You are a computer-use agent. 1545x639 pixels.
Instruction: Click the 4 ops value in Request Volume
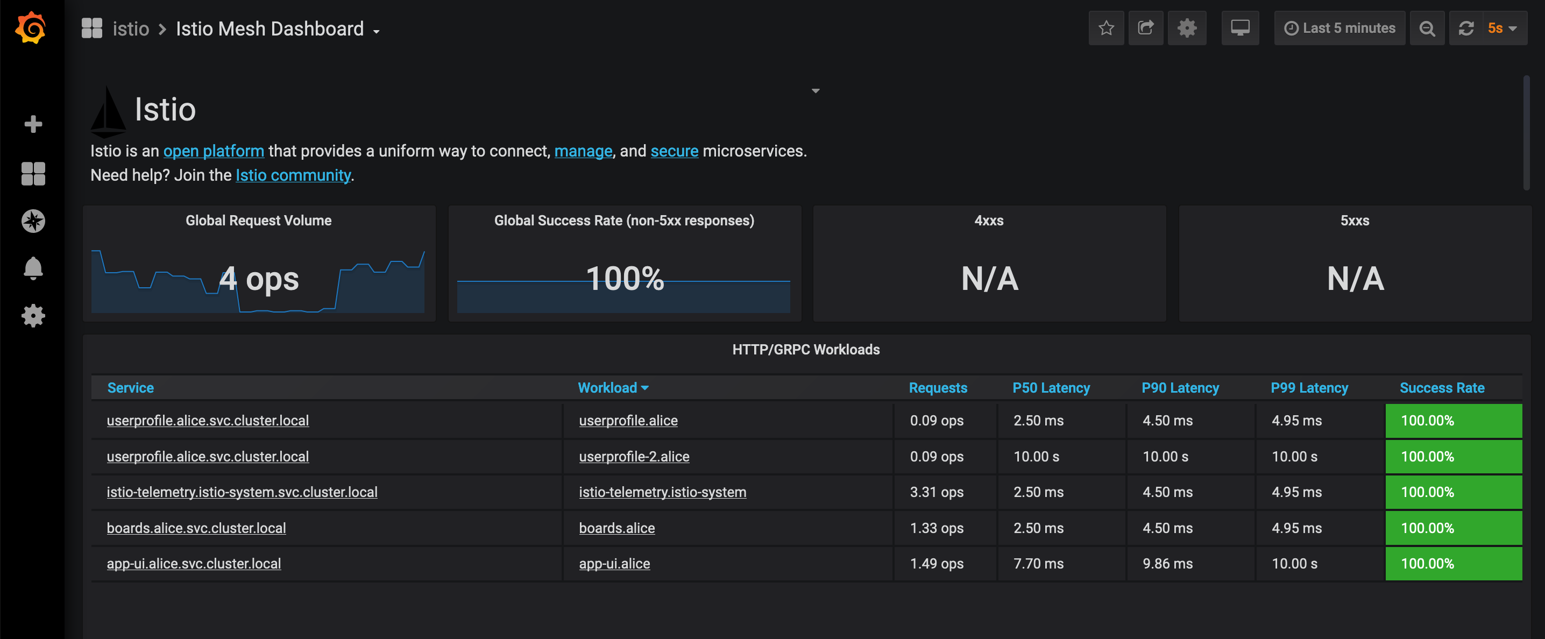(259, 279)
